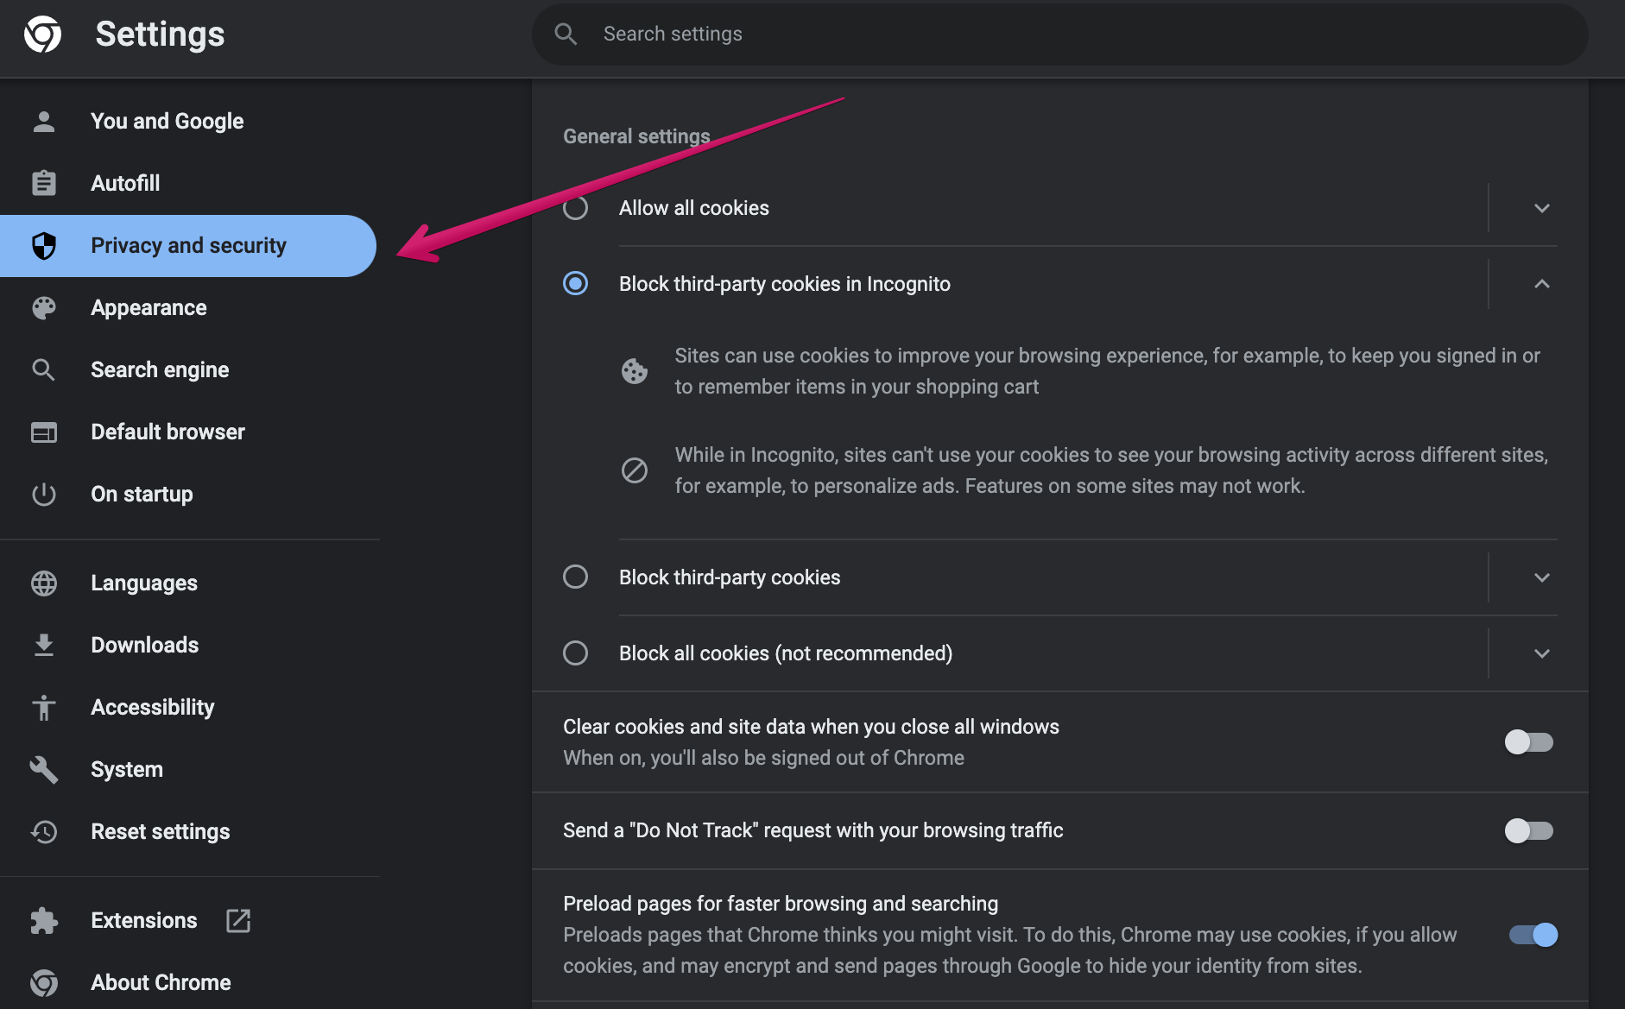Open the System settings section
The image size is (1625, 1009).
(188, 769)
